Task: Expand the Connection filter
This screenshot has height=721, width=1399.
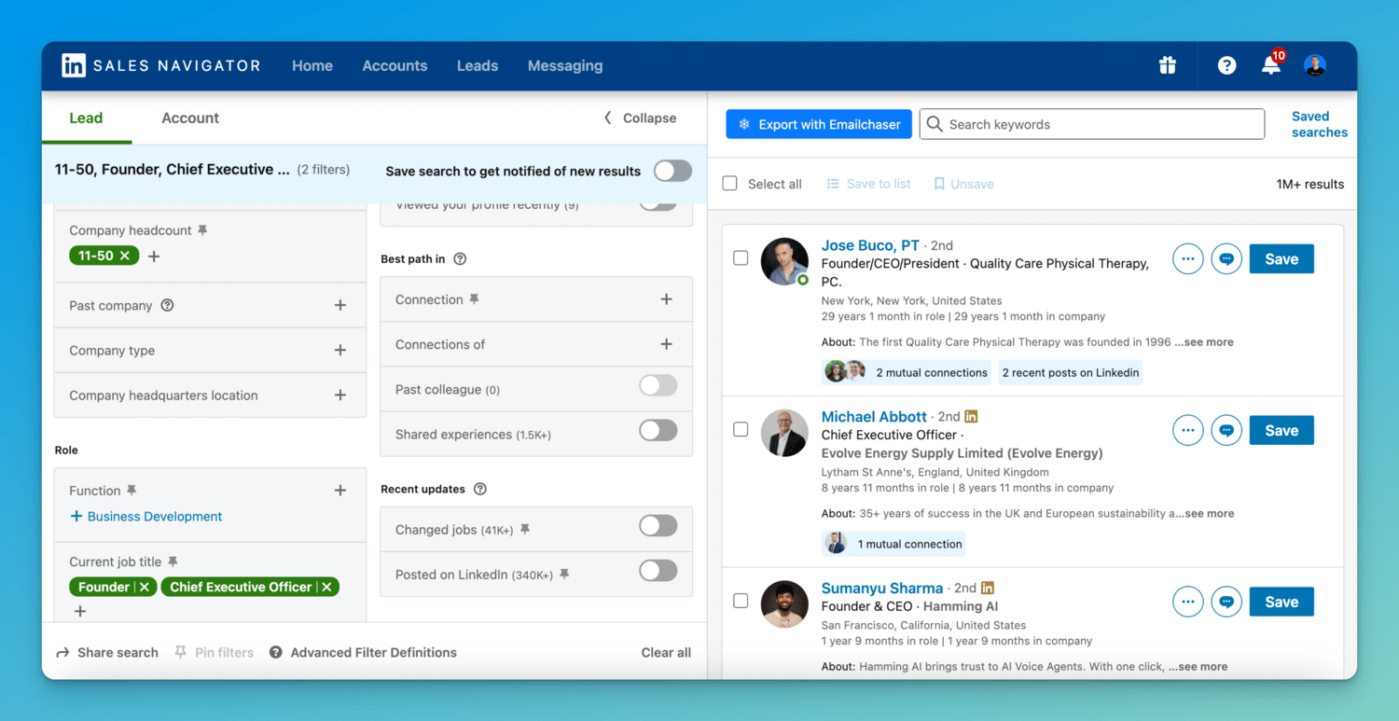Action: pyautogui.click(x=666, y=299)
